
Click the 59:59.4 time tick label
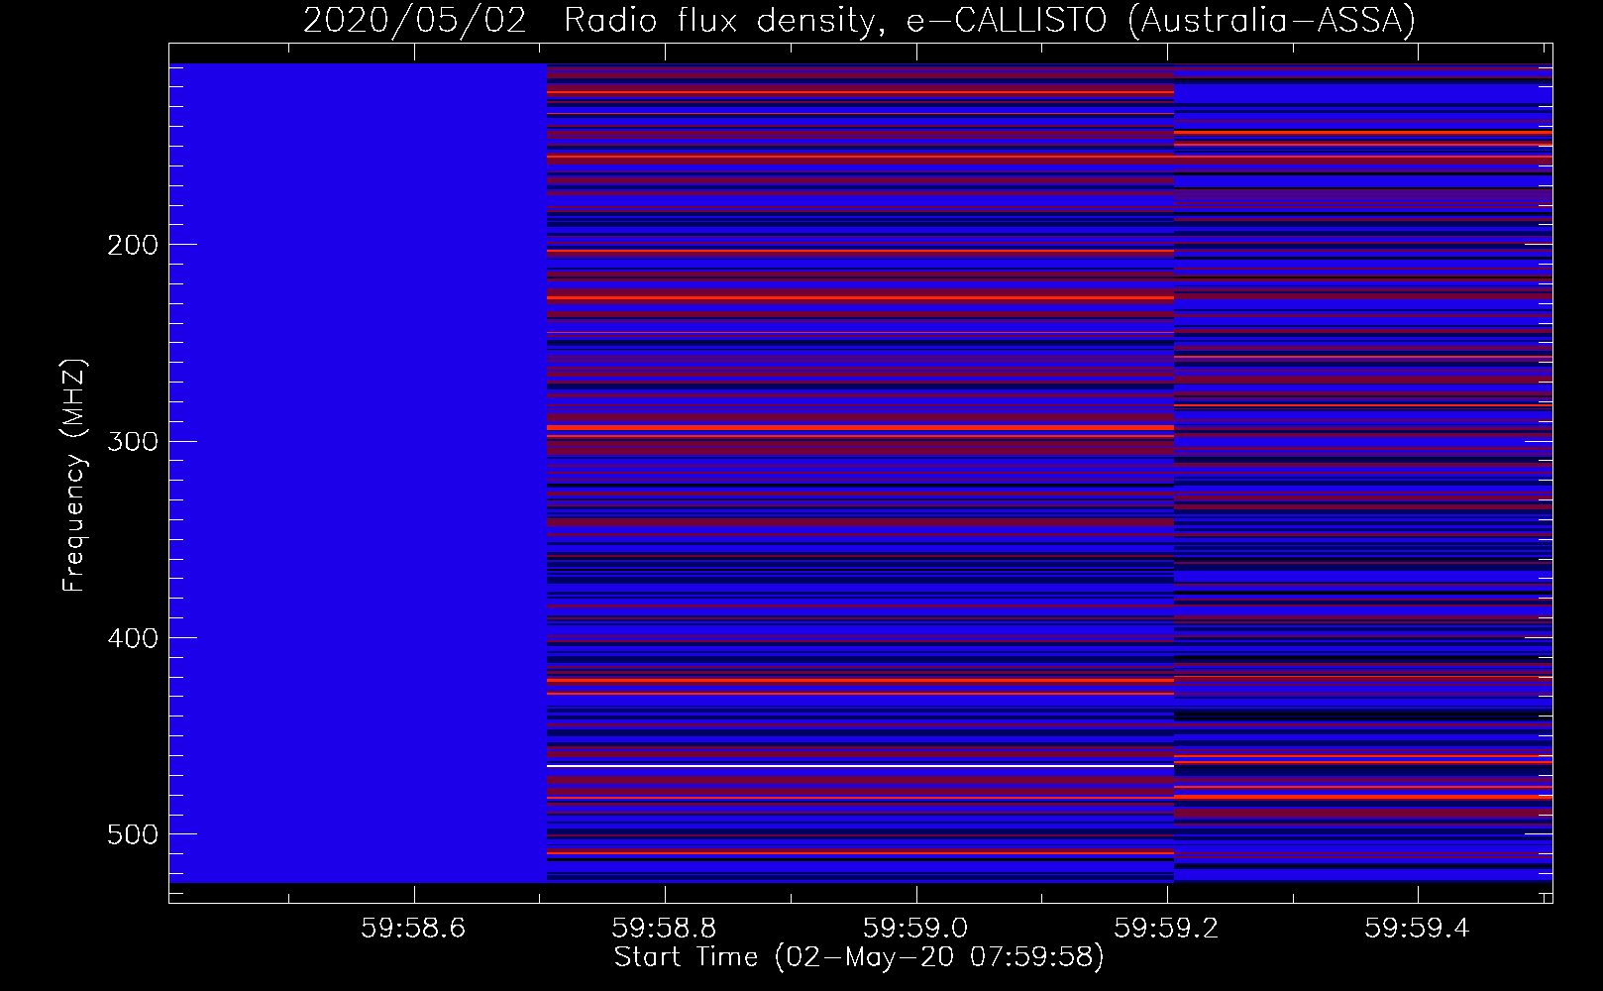[1418, 928]
